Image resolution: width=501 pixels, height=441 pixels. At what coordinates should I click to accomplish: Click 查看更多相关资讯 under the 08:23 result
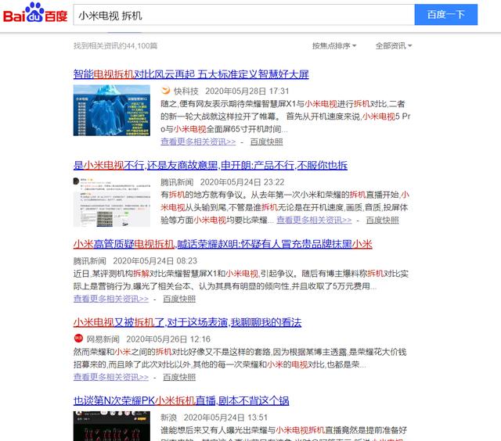click(111, 299)
